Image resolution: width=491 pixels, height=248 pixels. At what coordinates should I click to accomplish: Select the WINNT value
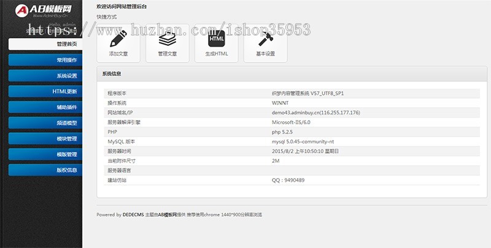point(280,103)
